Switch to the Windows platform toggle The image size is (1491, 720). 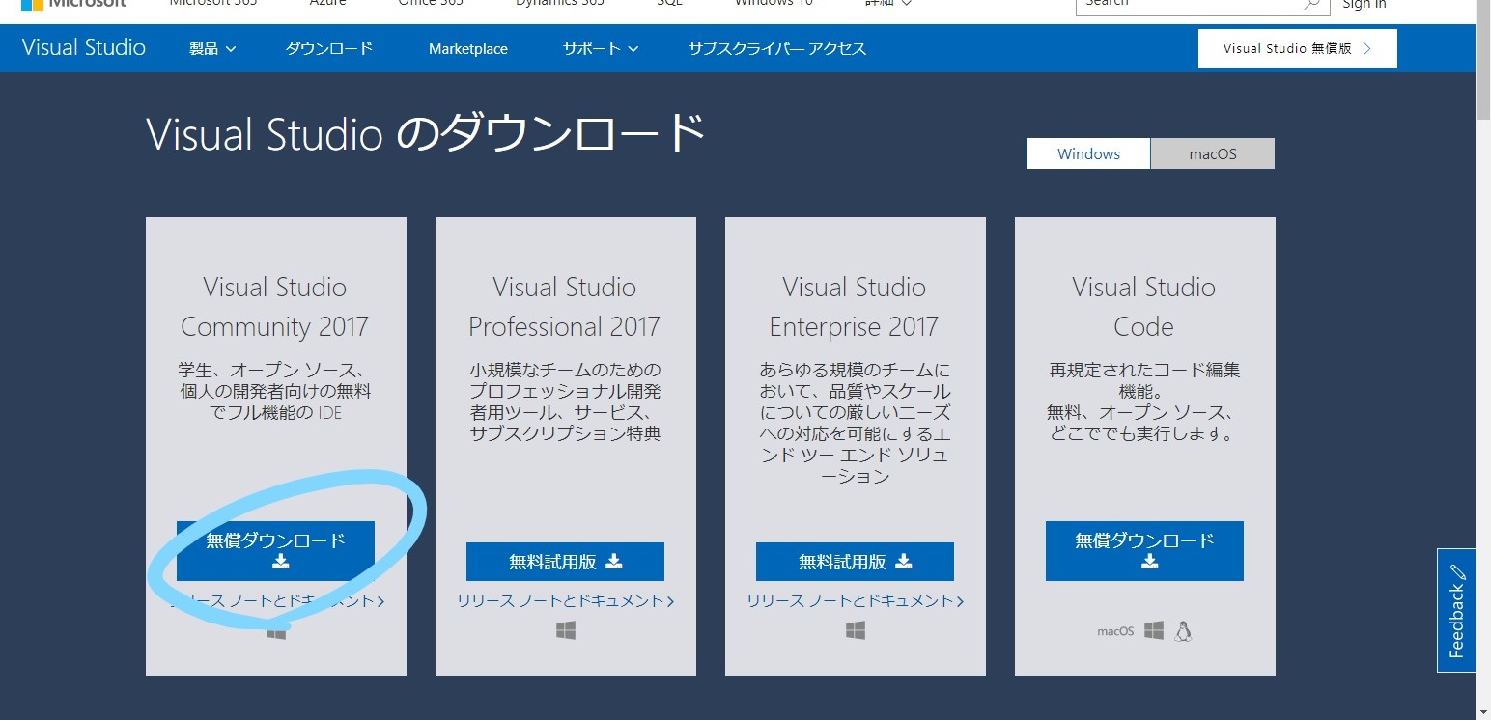pyautogui.click(x=1087, y=152)
